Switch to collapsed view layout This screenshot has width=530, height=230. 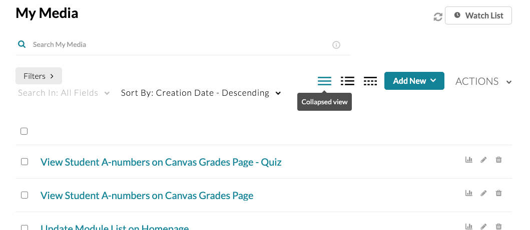(x=325, y=81)
